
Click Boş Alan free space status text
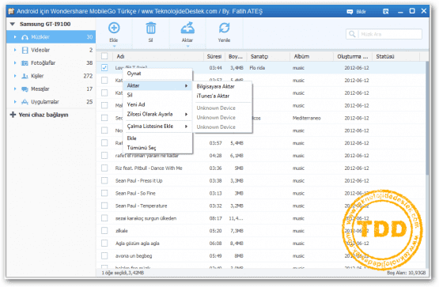407,273
